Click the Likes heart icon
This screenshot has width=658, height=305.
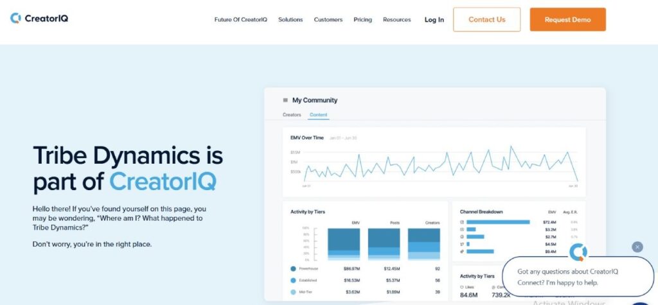(462, 287)
